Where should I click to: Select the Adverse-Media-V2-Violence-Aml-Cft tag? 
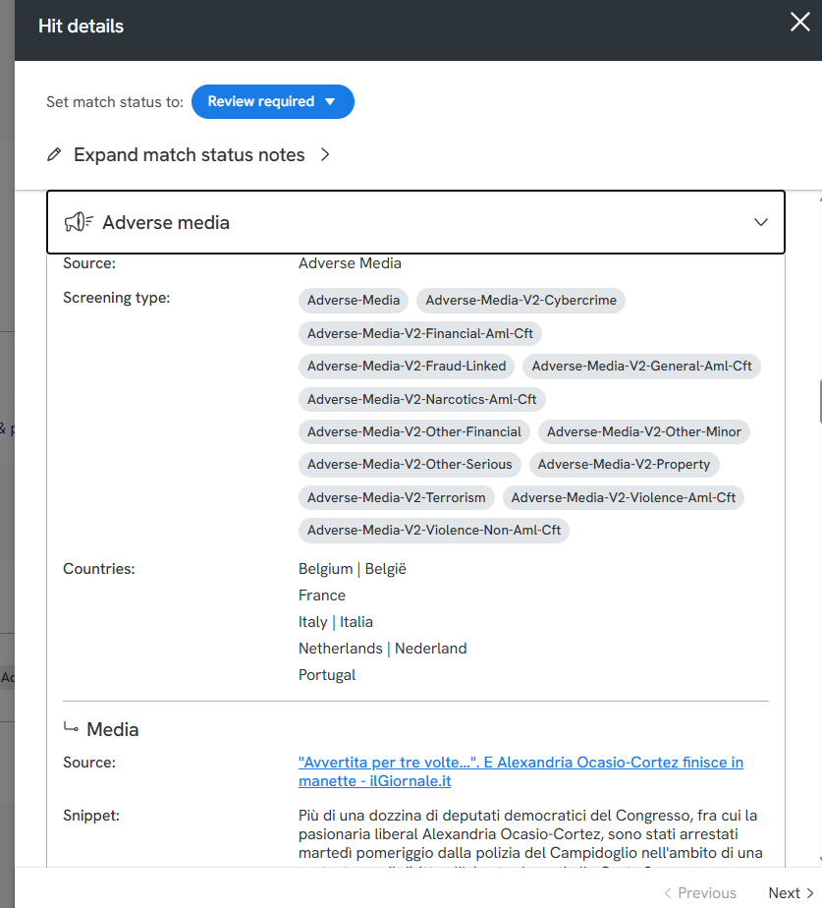(624, 497)
